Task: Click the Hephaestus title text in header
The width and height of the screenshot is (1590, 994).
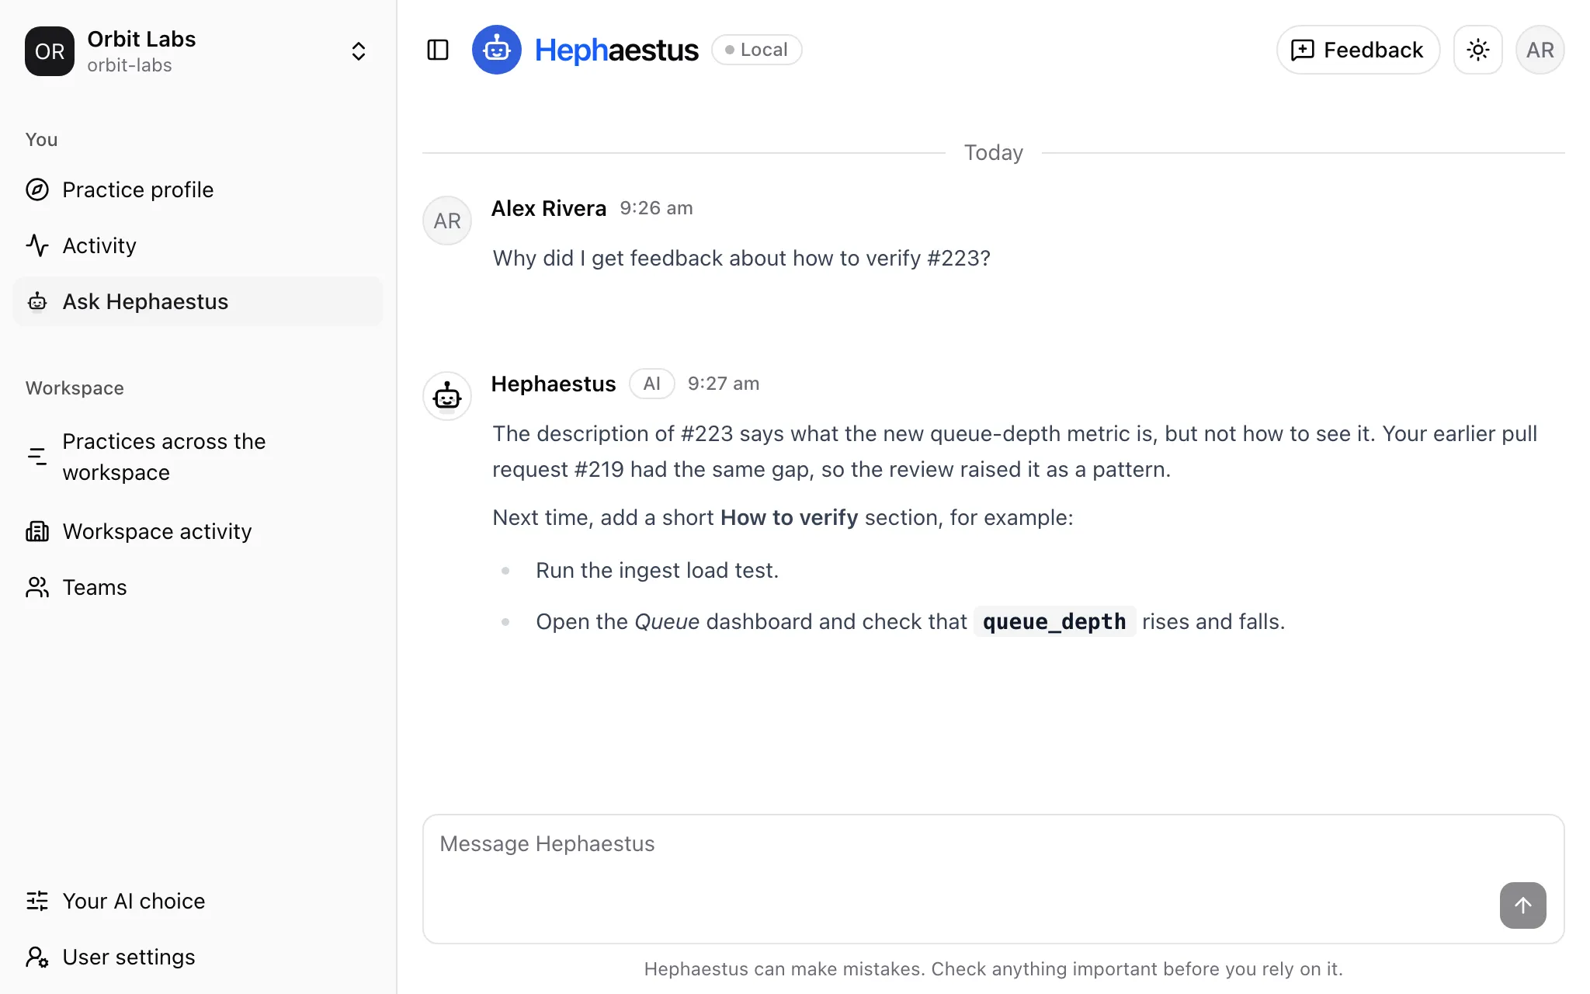Action: click(x=616, y=50)
